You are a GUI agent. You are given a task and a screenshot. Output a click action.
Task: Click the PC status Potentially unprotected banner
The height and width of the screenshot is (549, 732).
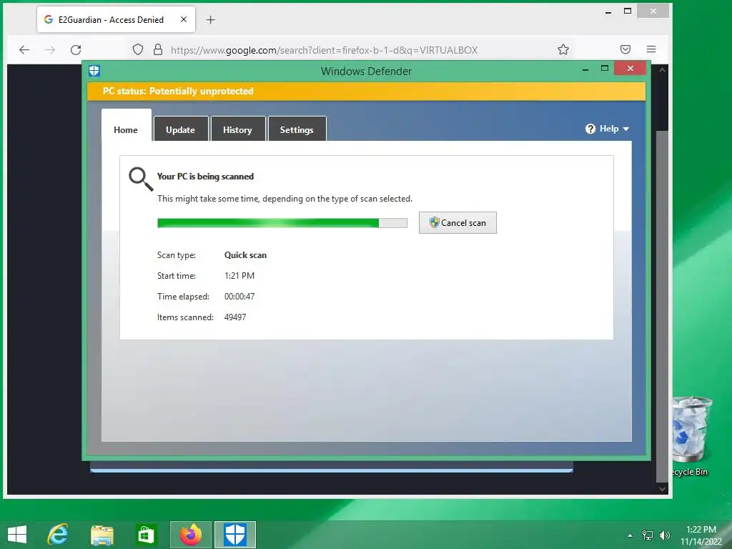(367, 91)
